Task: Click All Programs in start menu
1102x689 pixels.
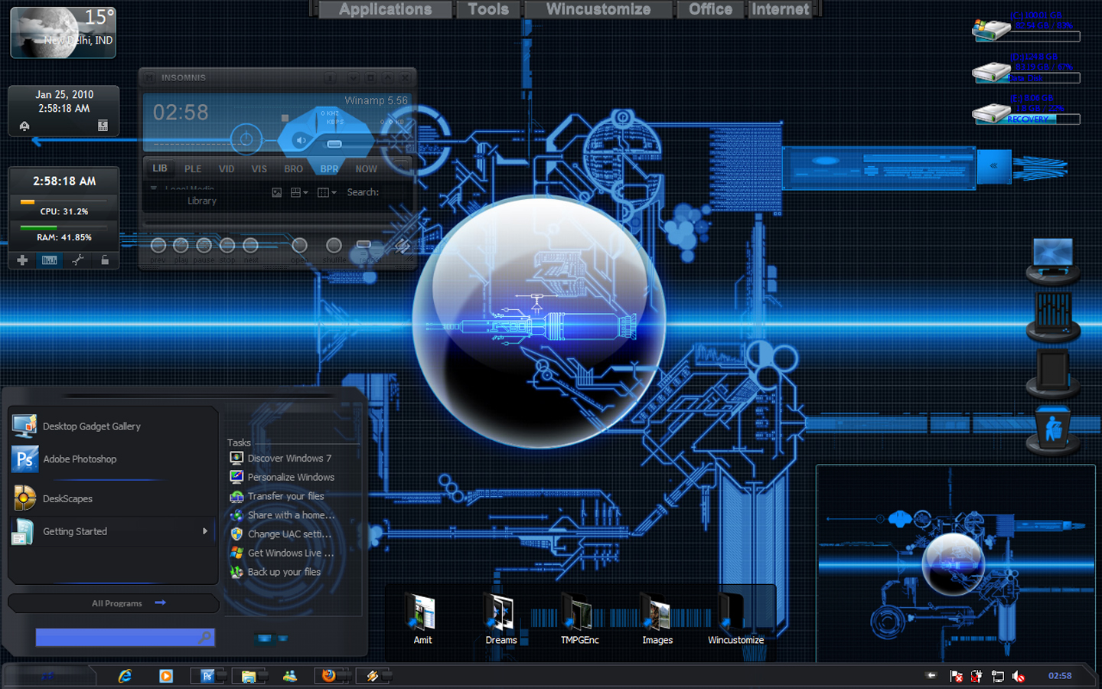Action: [x=114, y=603]
